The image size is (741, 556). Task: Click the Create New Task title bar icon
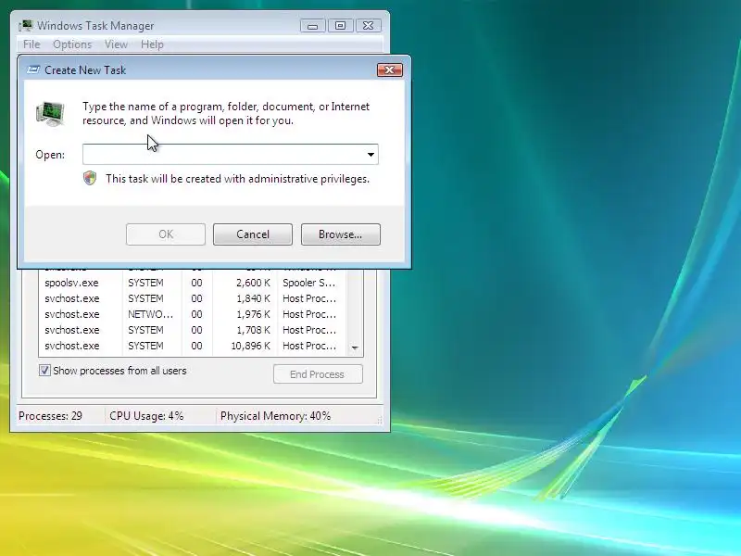click(x=33, y=70)
